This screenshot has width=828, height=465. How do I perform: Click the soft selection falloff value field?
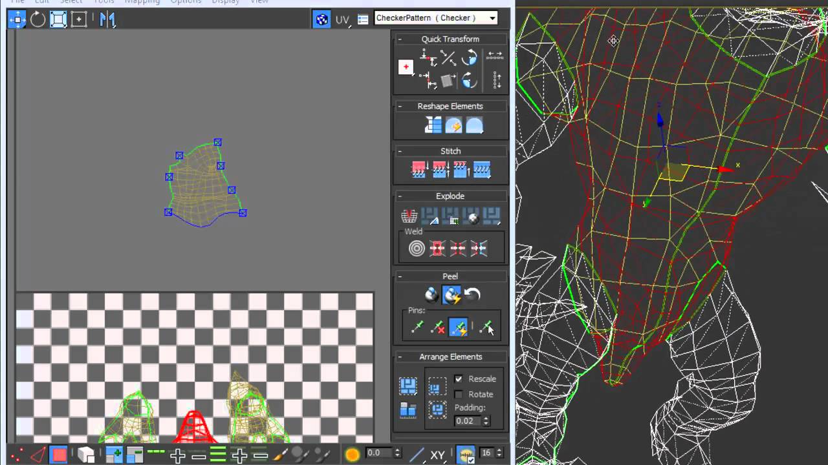pyautogui.click(x=378, y=453)
